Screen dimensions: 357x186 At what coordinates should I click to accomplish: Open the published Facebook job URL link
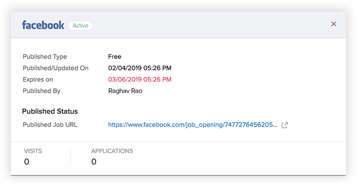coord(193,125)
